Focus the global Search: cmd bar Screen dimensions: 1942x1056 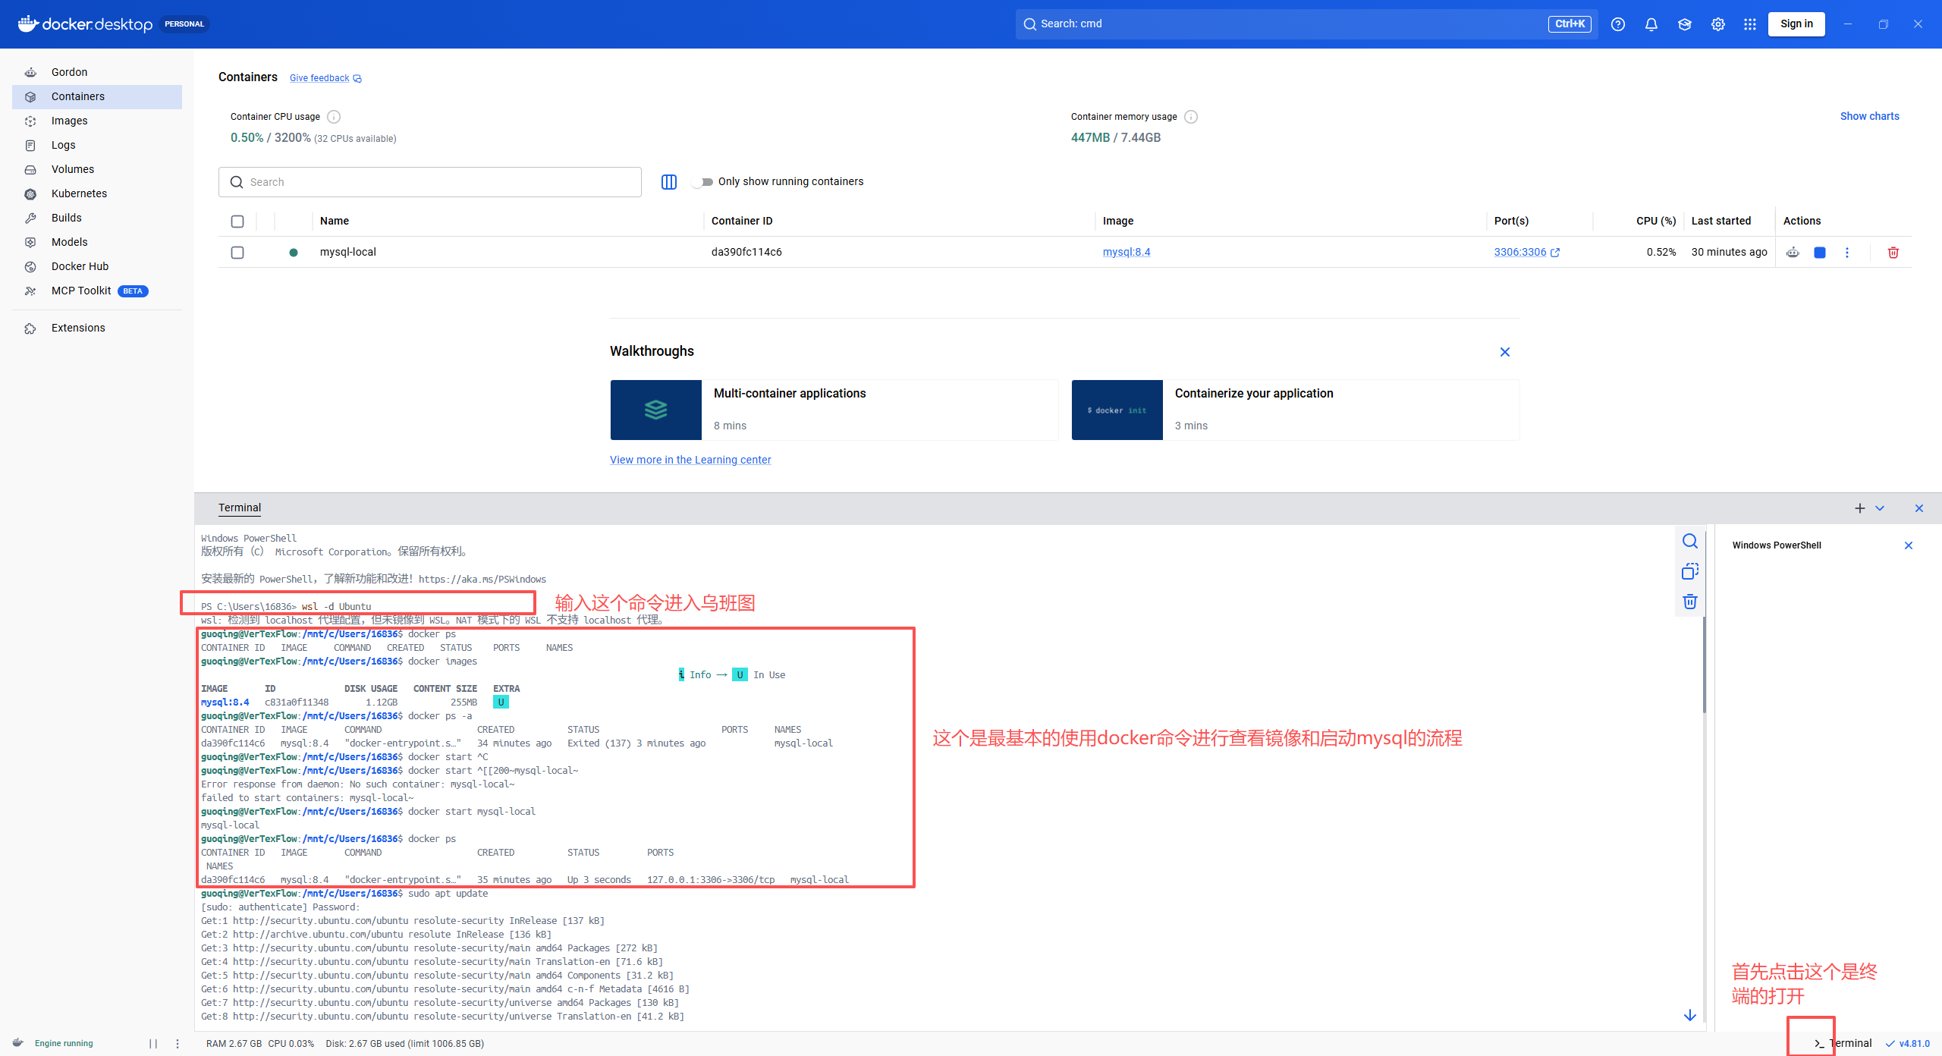point(1306,24)
